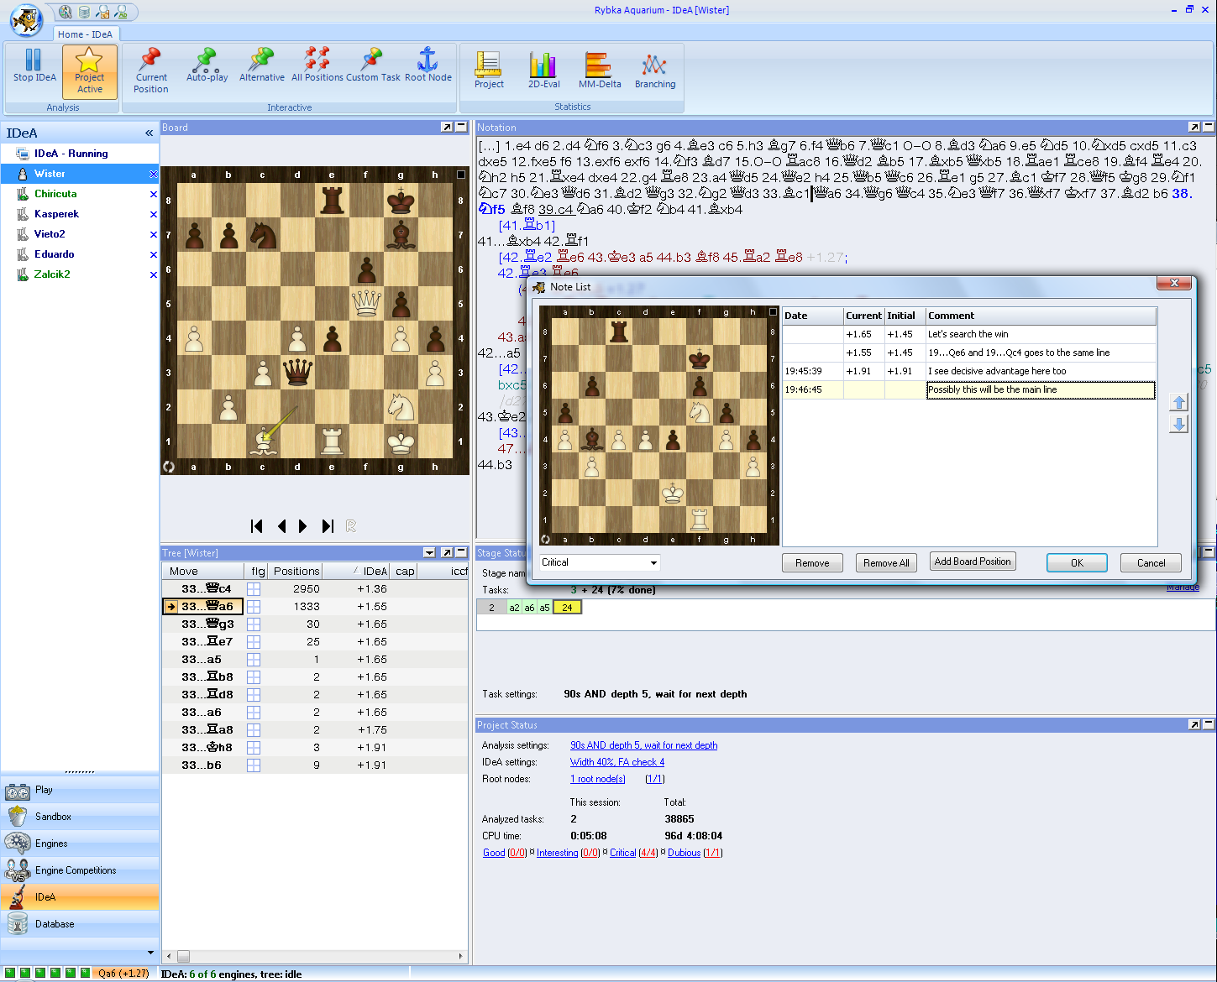Step forward one move
Image resolution: width=1217 pixels, height=982 pixels.
pyautogui.click(x=303, y=526)
